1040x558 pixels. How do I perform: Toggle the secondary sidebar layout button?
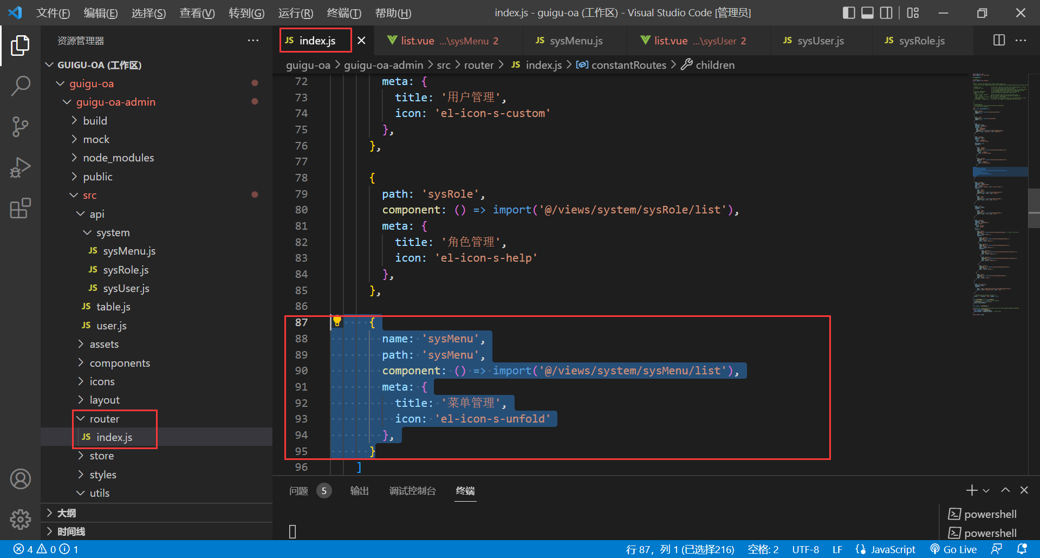886,12
